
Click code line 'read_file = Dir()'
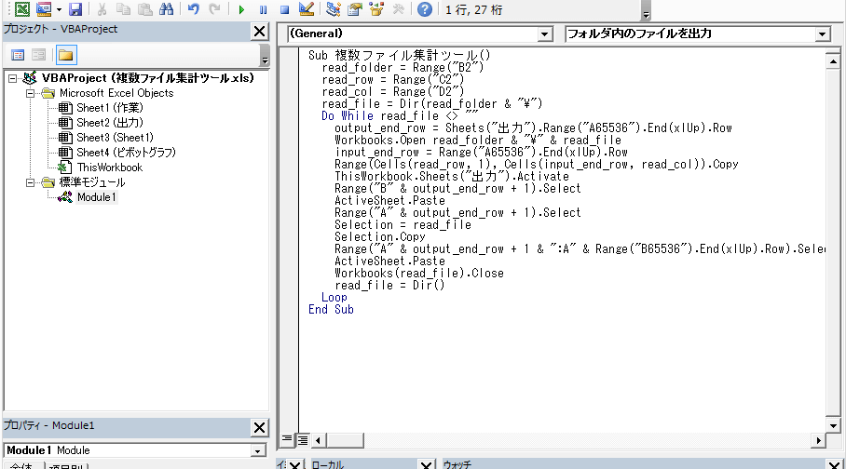[x=389, y=285]
